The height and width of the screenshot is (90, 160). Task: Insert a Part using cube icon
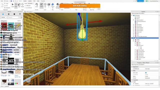point(45,5)
